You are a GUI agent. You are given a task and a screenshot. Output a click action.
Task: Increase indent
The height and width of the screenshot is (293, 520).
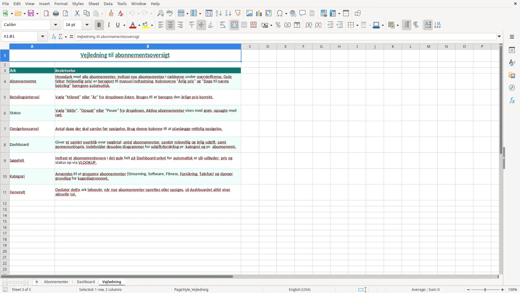(x=330, y=25)
